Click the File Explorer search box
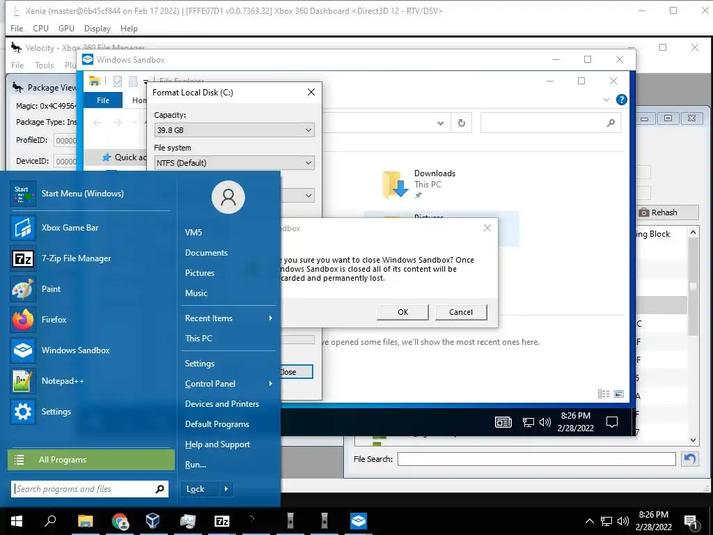713x535 pixels. click(x=551, y=123)
